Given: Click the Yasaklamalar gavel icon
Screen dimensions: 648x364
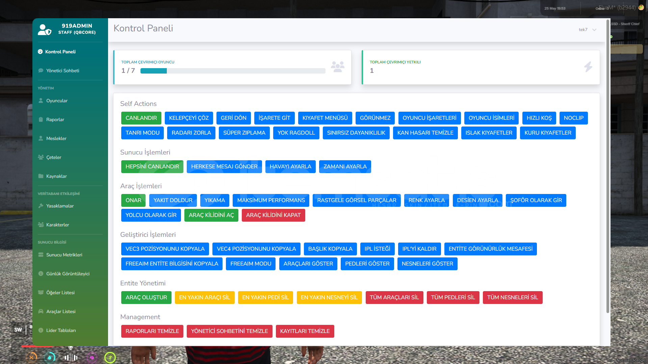Looking at the screenshot, I should (41, 206).
